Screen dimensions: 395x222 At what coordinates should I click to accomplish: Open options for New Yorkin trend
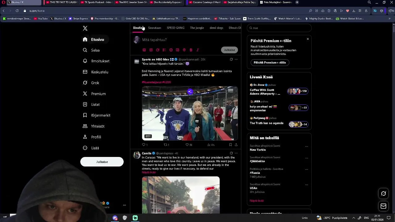click(x=306, y=146)
